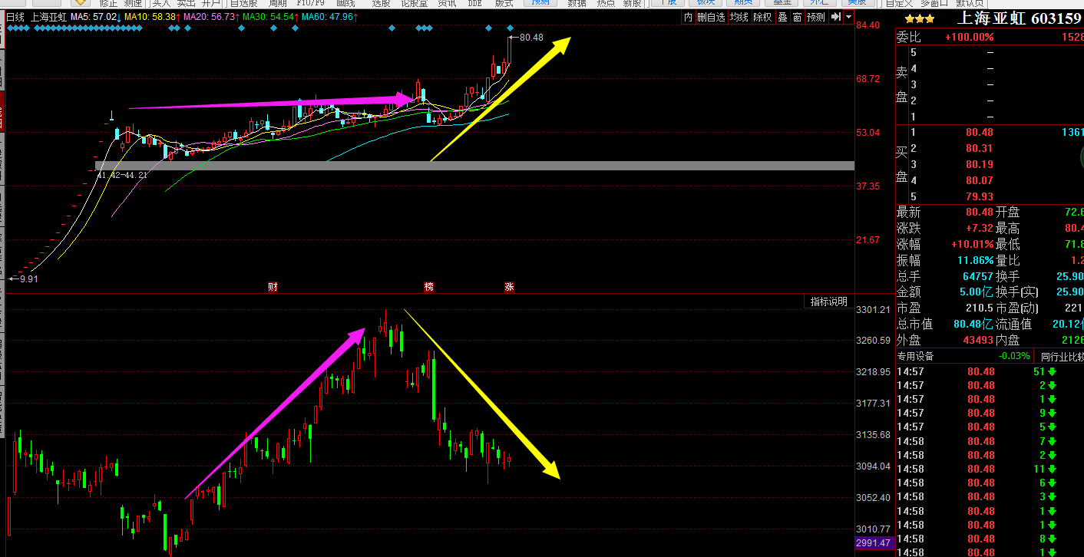Click the 涨 marker on the chart timeline
Screen dimensions: 1084x557
coord(509,287)
